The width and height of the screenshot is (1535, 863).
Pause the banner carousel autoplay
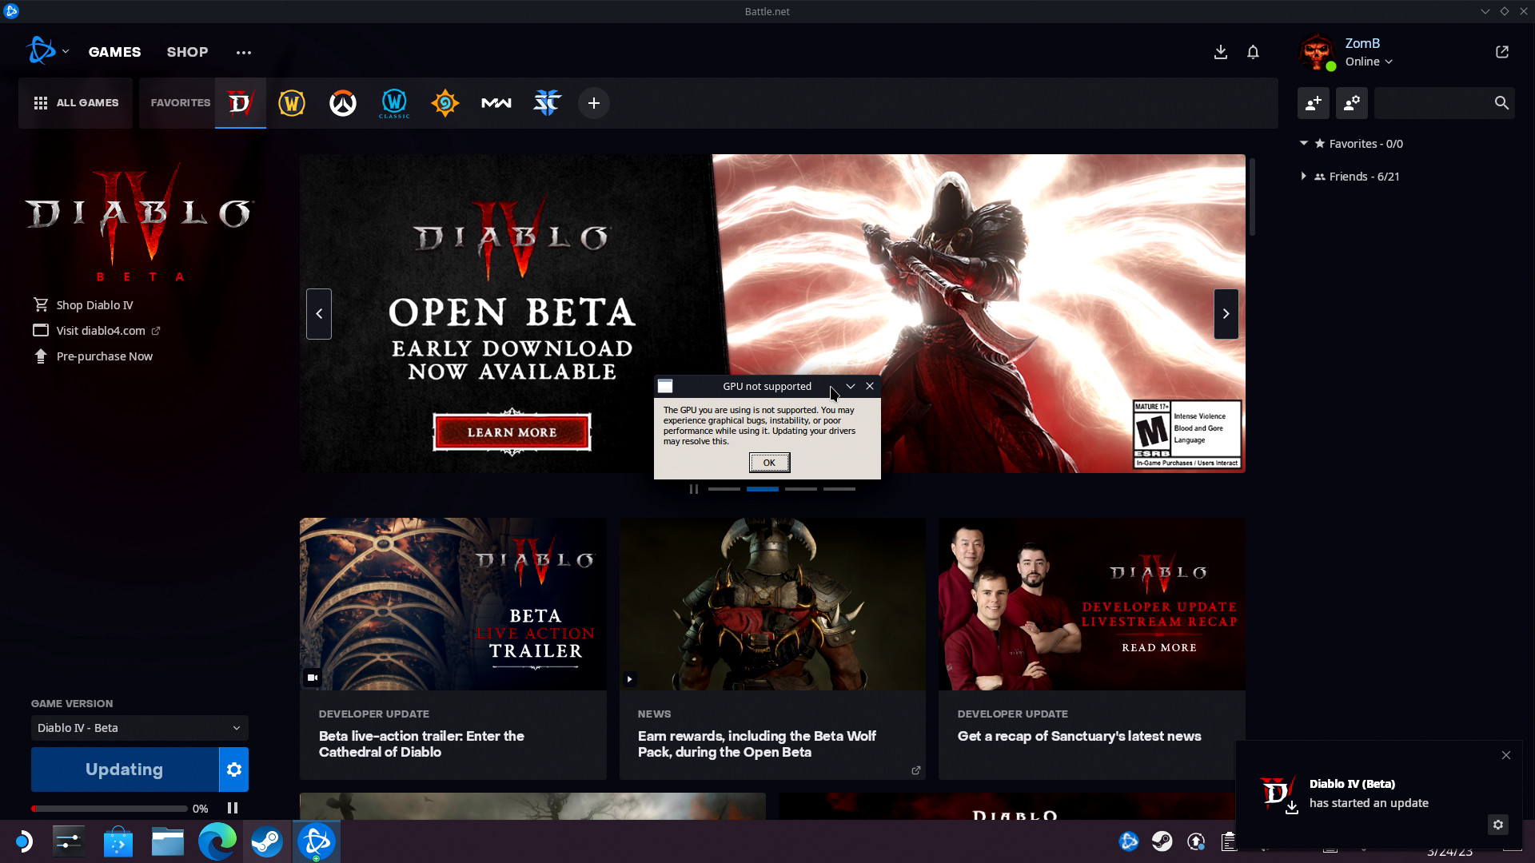[694, 489]
